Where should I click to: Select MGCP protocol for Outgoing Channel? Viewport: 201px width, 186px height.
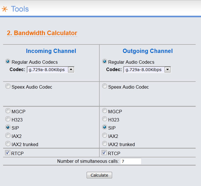[x=105, y=111]
